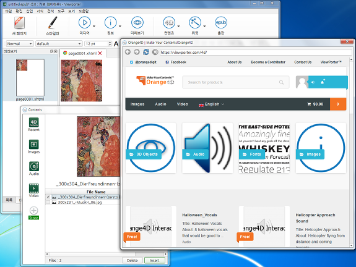Select Video in Contents sidebar
356x267 pixels.
(x=33, y=190)
